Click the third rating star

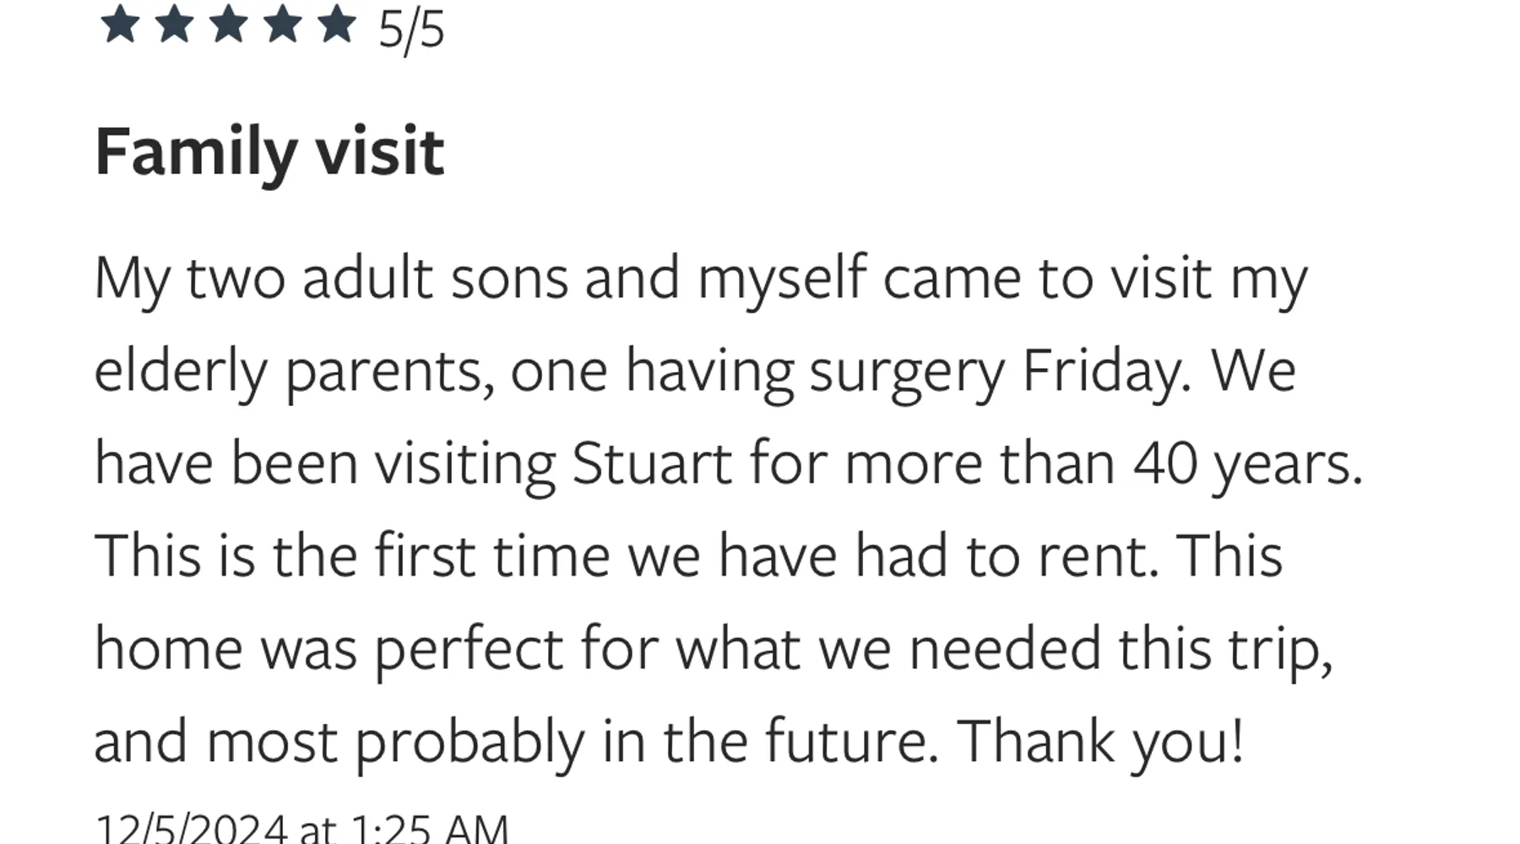228,24
